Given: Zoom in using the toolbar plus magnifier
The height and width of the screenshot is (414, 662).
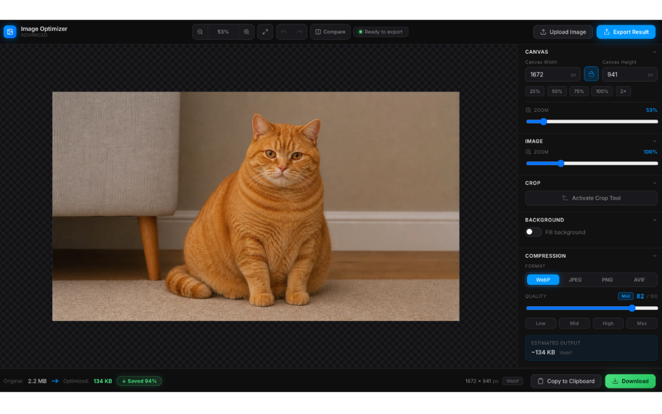Looking at the screenshot, I should 246,32.
